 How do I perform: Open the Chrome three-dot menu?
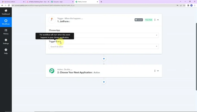point(195,5)
